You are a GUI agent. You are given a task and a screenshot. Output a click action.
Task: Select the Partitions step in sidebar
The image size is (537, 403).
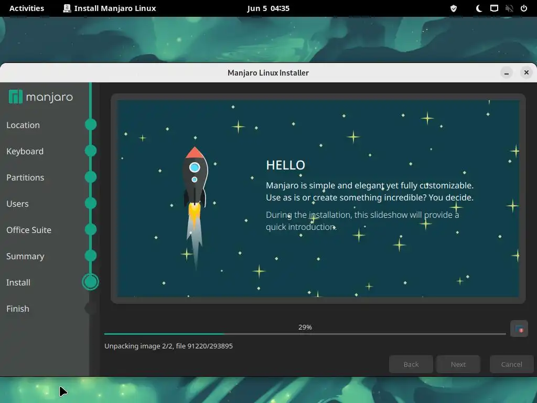pyautogui.click(x=25, y=177)
